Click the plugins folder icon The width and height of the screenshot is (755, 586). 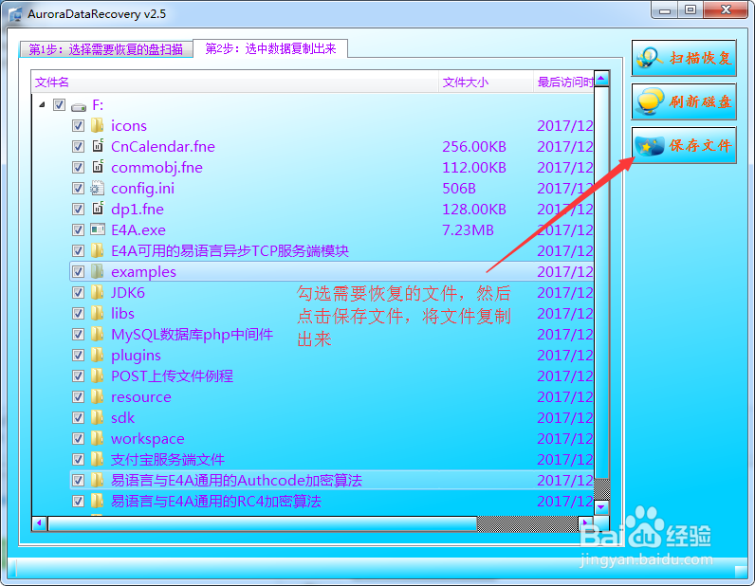pos(98,355)
